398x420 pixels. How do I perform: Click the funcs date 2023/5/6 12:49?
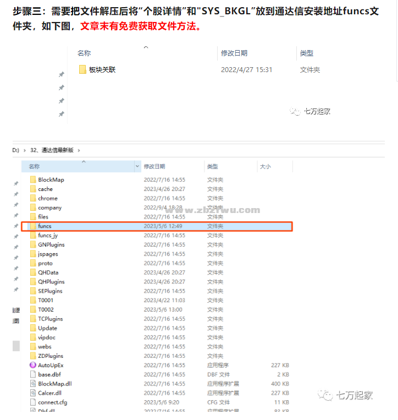163,226
